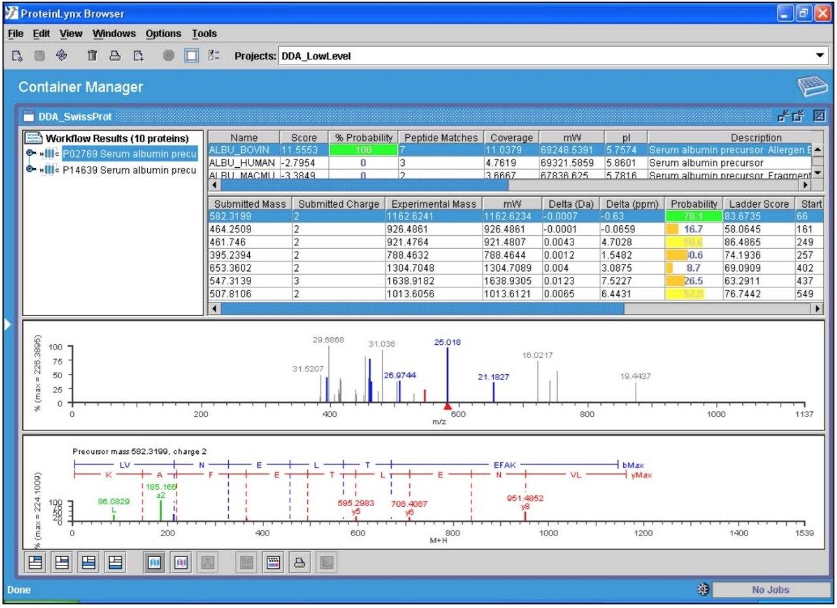Sort by the Score column header
837x608 pixels.
point(304,138)
